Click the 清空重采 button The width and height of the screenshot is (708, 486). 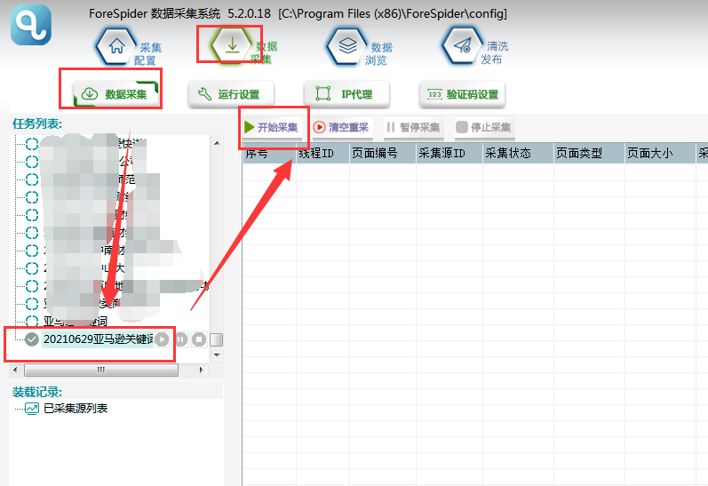pos(342,127)
